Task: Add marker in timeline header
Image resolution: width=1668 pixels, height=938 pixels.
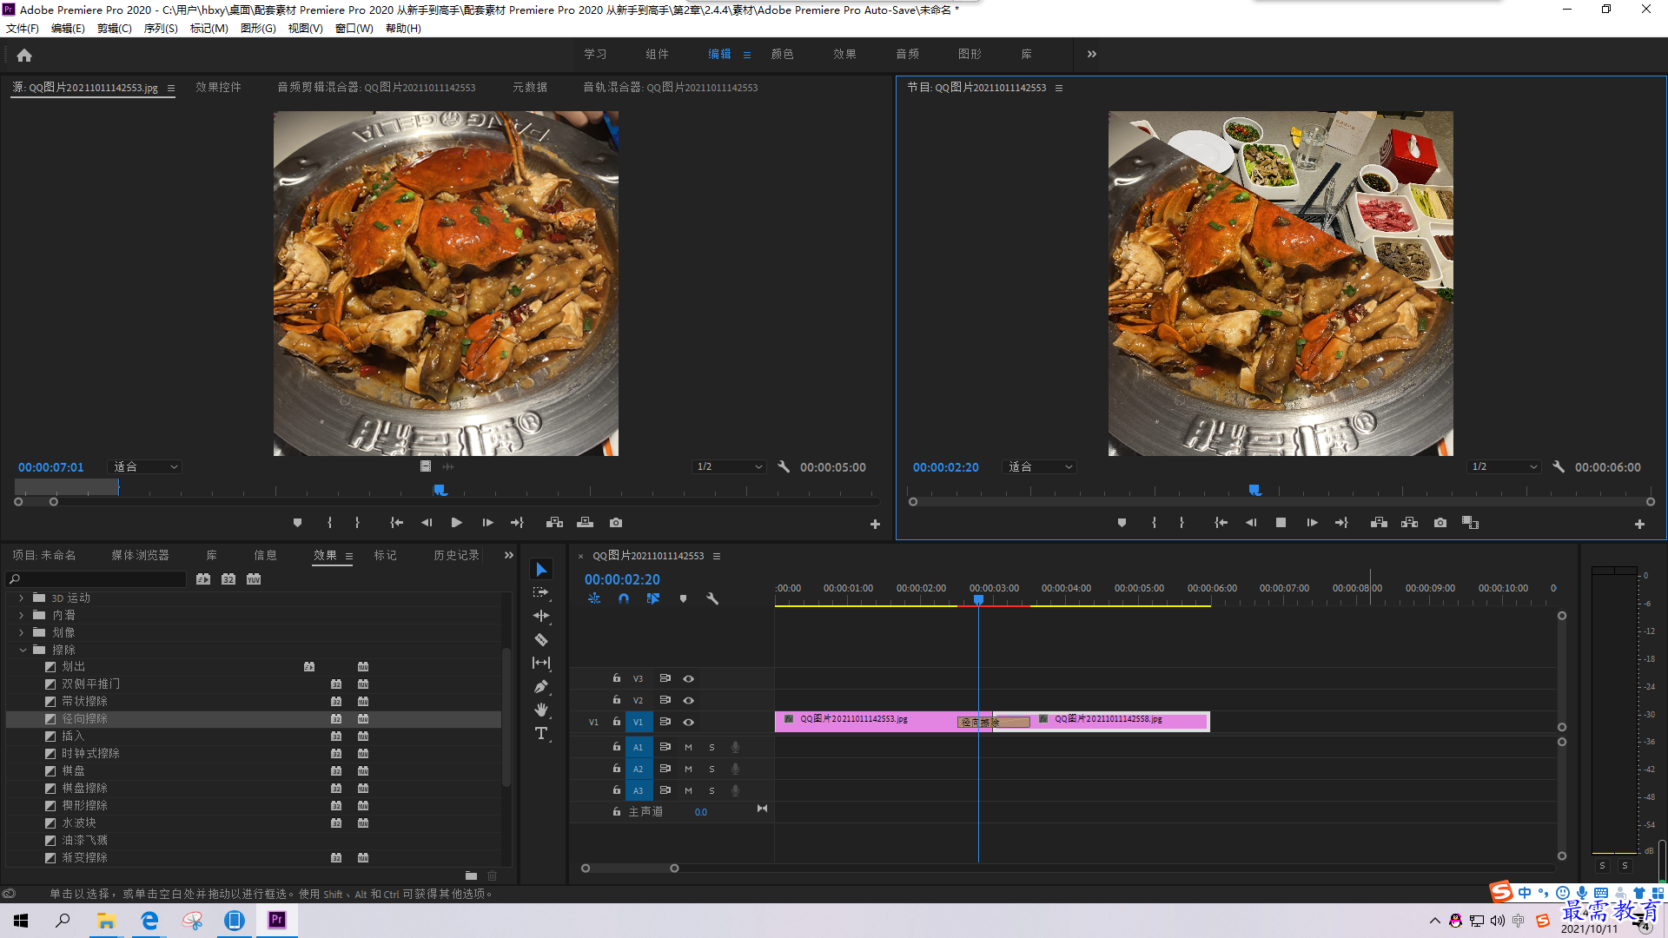Action: pos(683,598)
